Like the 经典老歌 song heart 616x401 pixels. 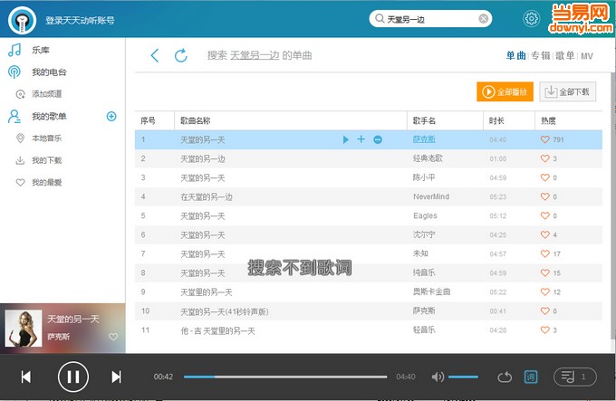click(545, 158)
